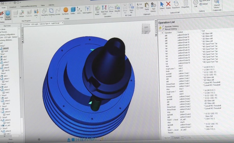Switch to the Home ribbon tab

[3, 8]
